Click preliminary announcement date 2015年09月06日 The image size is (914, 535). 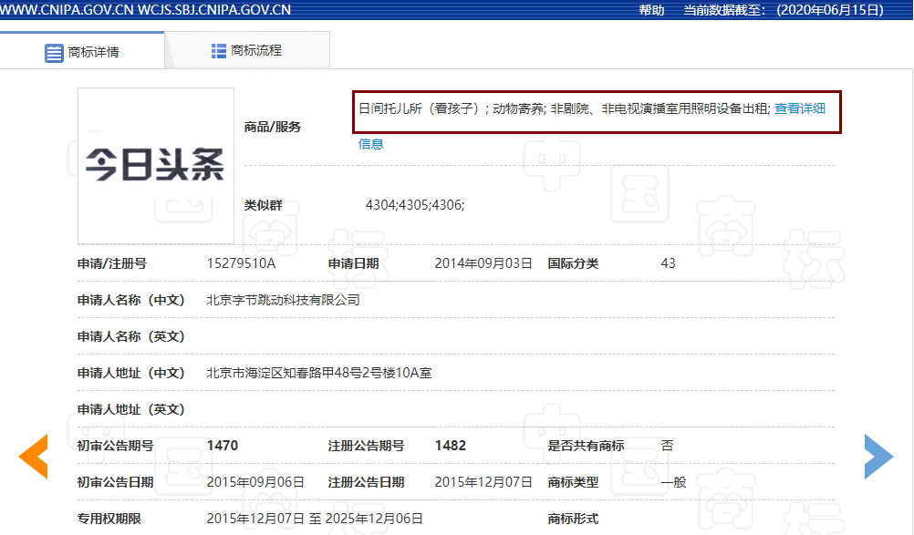(255, 483)
